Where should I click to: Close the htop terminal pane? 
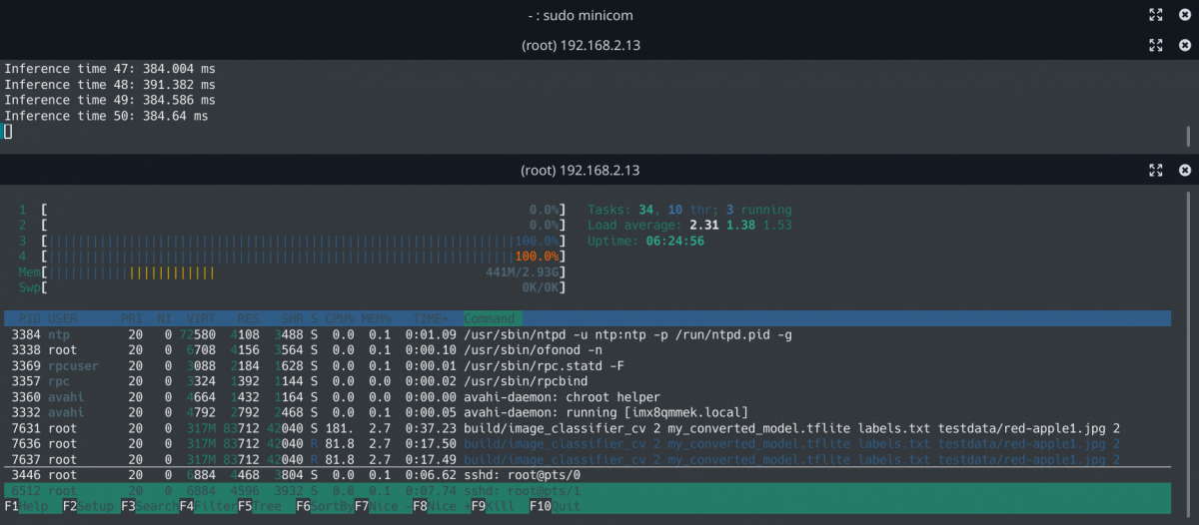coord(1185,171)
